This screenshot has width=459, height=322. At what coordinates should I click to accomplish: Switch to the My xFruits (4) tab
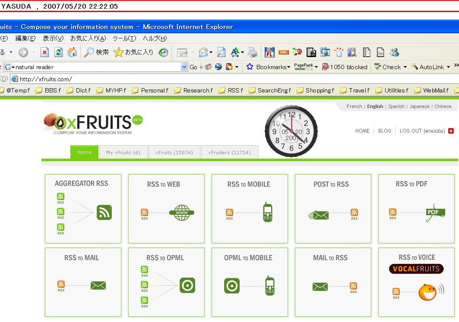pos(123,152)
